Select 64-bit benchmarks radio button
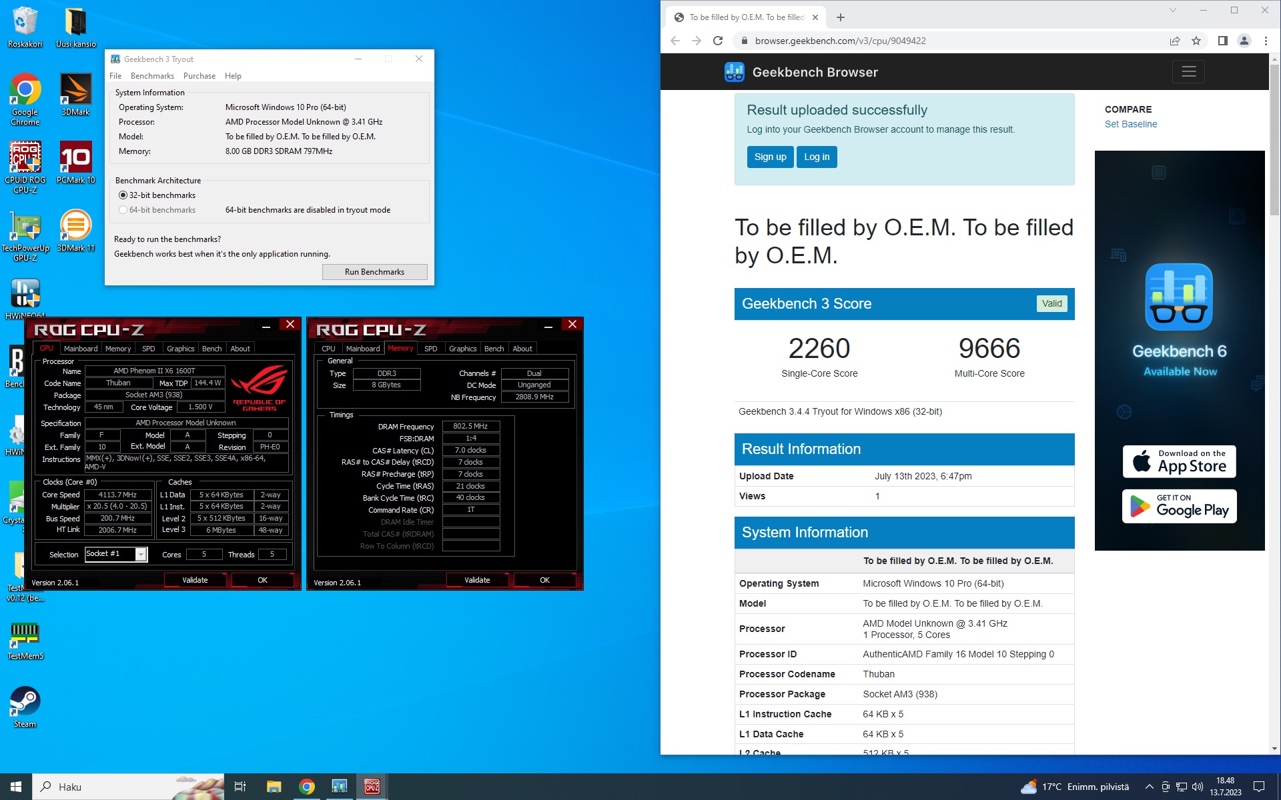Screen dimensions: 1281x800 point(123,210)
